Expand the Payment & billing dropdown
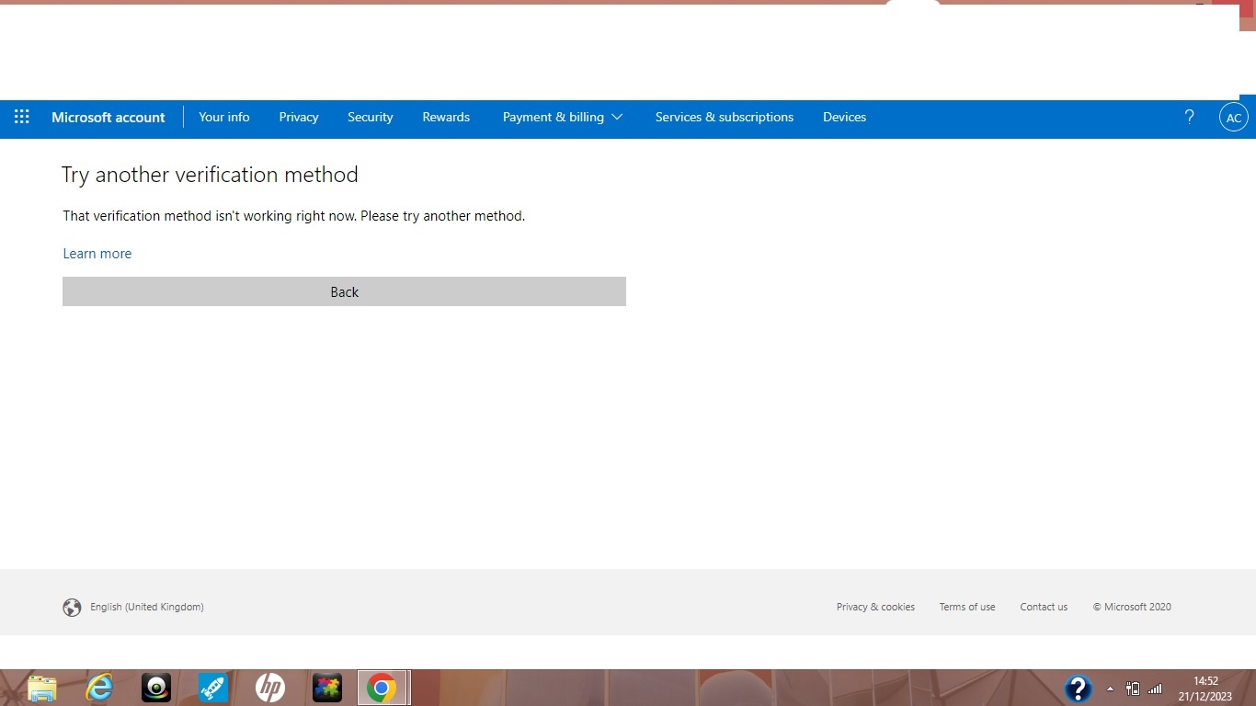The image size is (1256, 706). [563, 117]
